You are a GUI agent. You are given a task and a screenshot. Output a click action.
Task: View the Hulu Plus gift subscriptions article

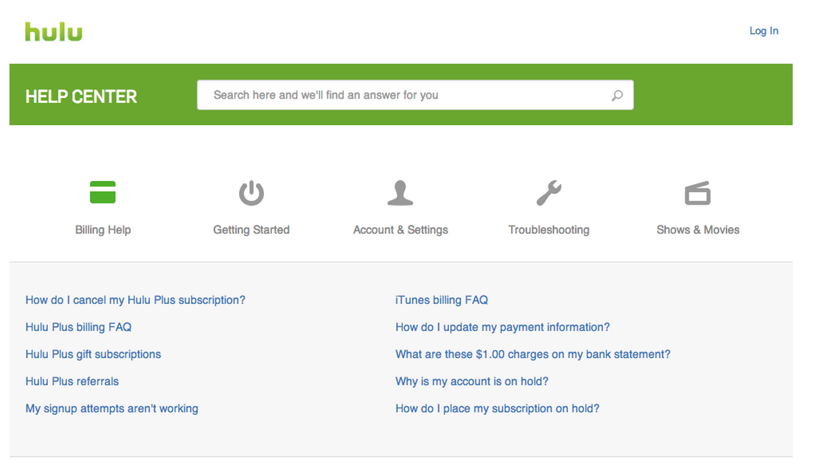pyautogui.click(x=93, y=354)
